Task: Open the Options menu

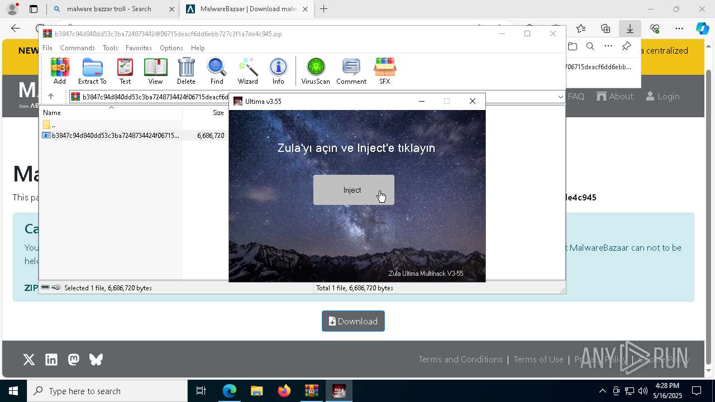Action: [171, 48]
